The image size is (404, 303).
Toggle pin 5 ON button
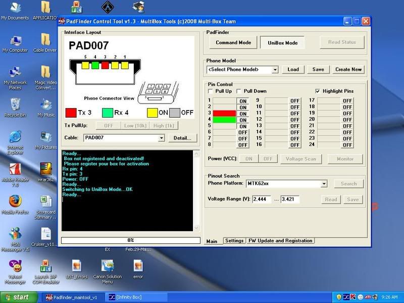coord(243,126)
